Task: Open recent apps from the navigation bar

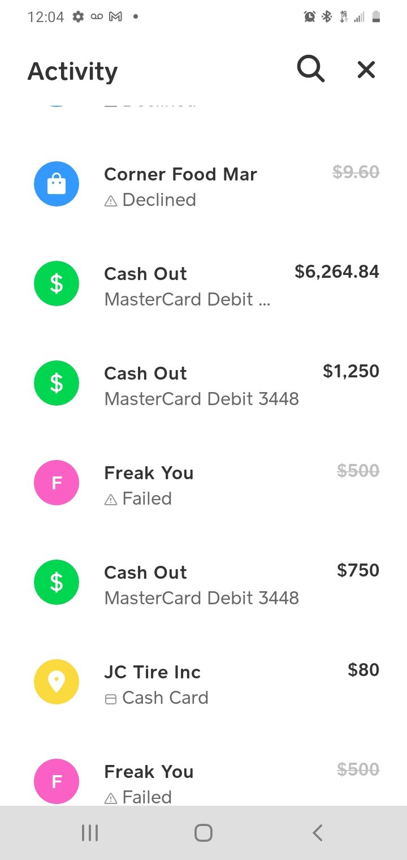Action: [x=90, y=833]
